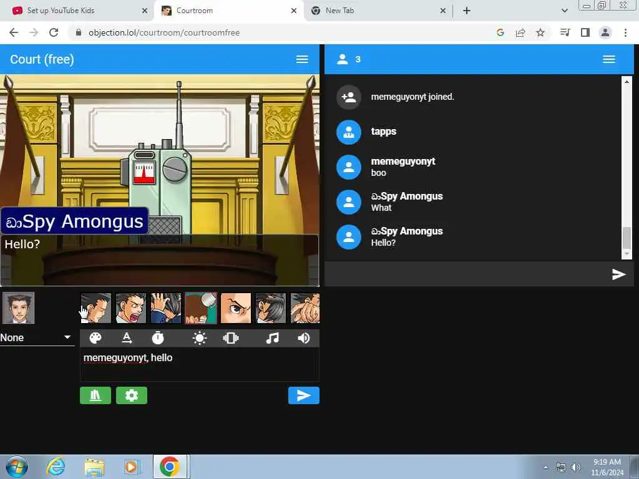Click the users count person icon
Viewport: 639px width, 479px height.
[x=343, y=59]
